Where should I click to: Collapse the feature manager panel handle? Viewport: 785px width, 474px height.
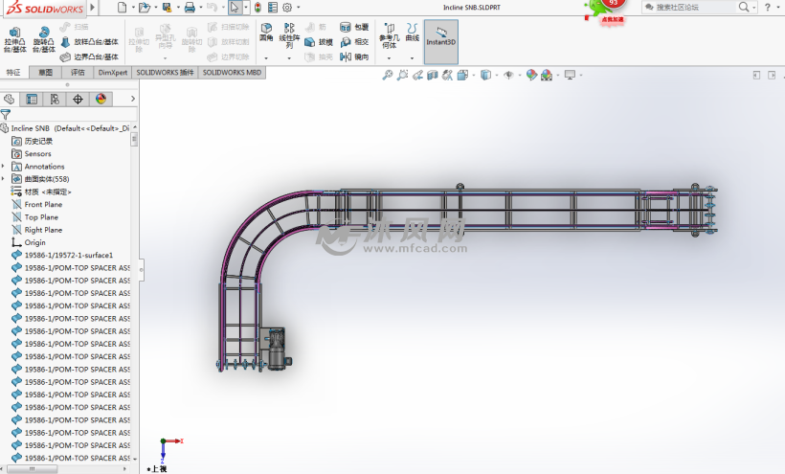click(x=141, y=270)
